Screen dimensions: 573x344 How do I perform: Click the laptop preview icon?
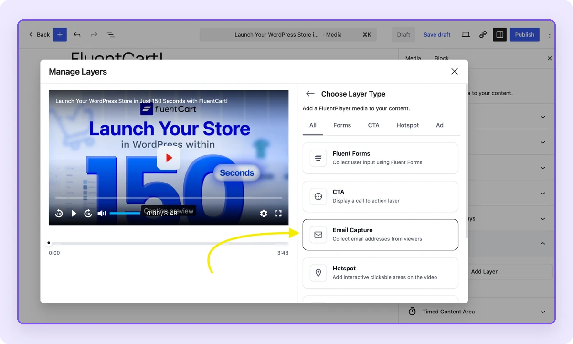(x=466, y=35)
